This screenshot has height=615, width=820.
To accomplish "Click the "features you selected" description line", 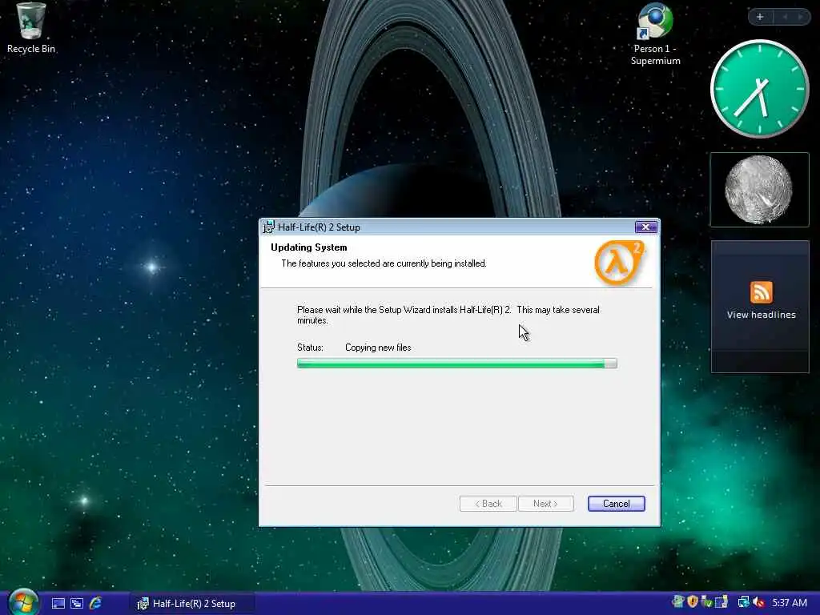I will 384,263.
